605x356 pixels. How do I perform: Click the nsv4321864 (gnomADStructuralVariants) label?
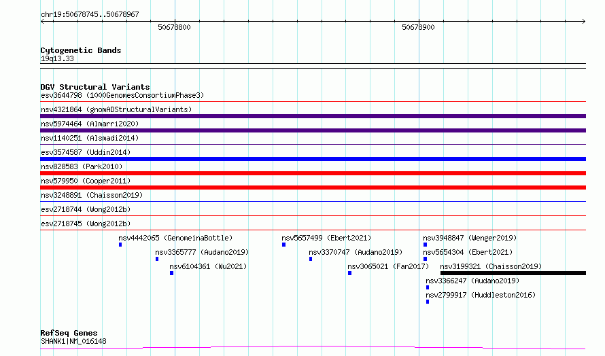[x=116, y=109]
